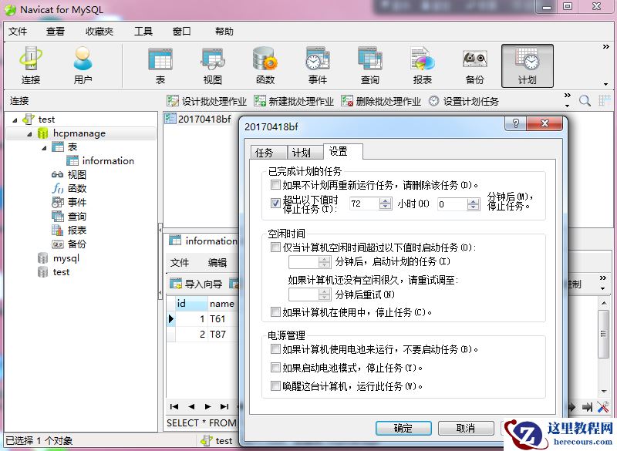Open the 查看 menu

coord(55,31)
